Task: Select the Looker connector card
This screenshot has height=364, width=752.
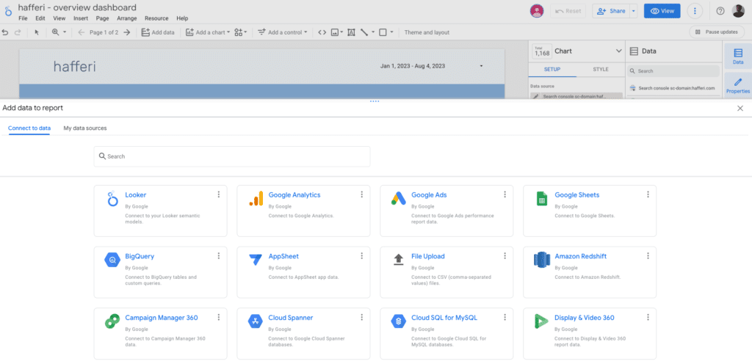Action: tap(160, 211)
